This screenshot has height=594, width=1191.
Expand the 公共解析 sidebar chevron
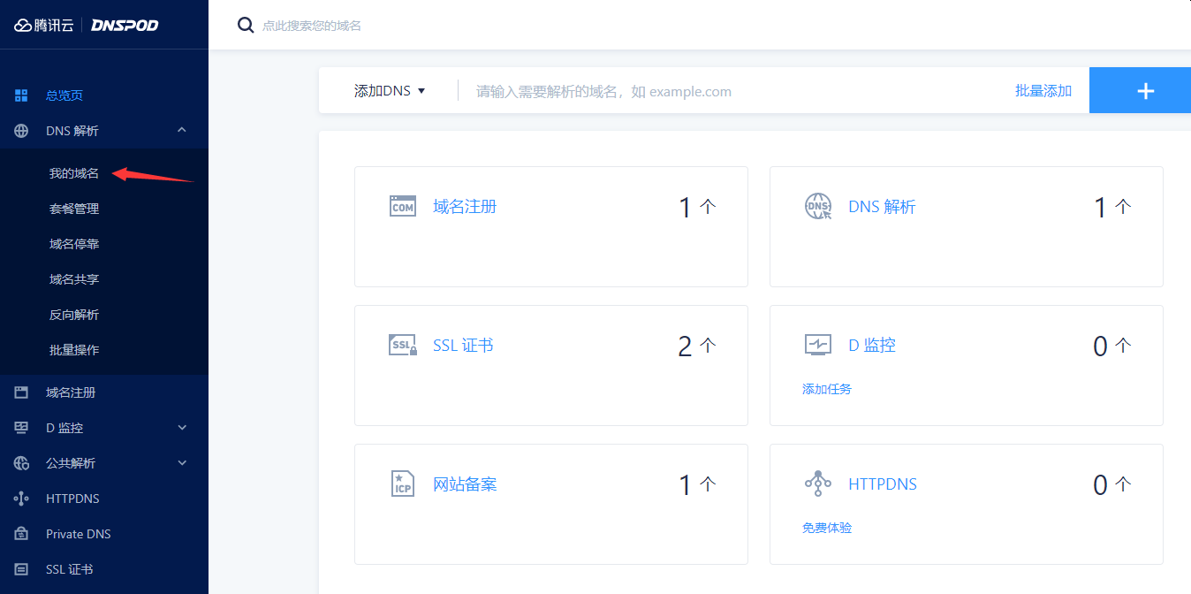pos(182,463)
